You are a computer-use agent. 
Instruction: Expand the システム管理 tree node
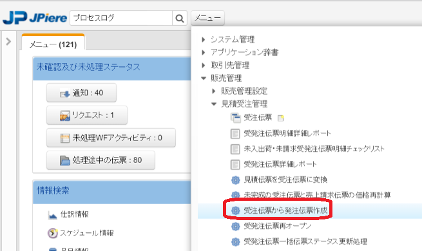point(204,40)
